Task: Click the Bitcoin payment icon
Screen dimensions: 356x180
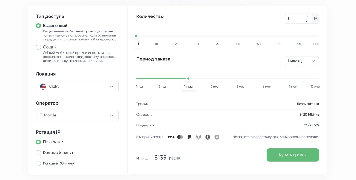Action: tap(217, 137)
